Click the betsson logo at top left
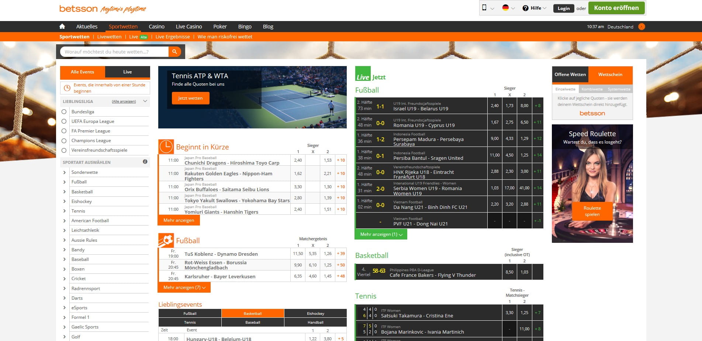This screenshot has height=341, width=702. (x=78, y=8)
